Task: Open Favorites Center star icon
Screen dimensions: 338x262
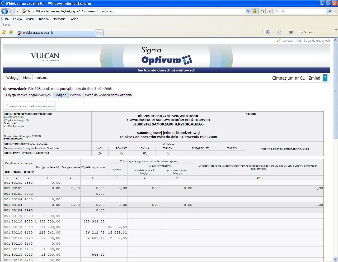Action: [4, 32]
